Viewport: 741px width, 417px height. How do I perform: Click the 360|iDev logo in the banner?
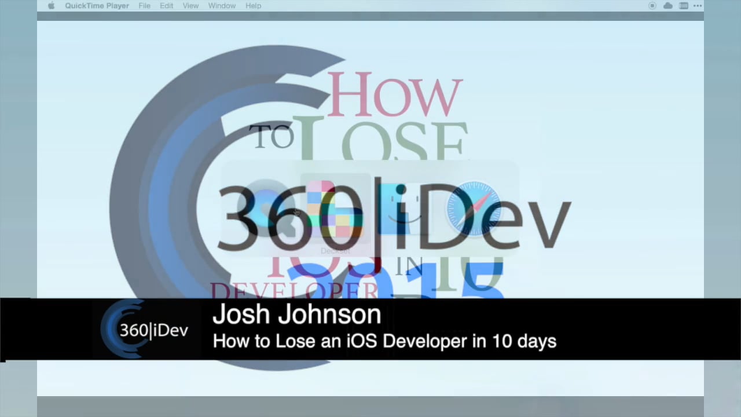point(145,329)
